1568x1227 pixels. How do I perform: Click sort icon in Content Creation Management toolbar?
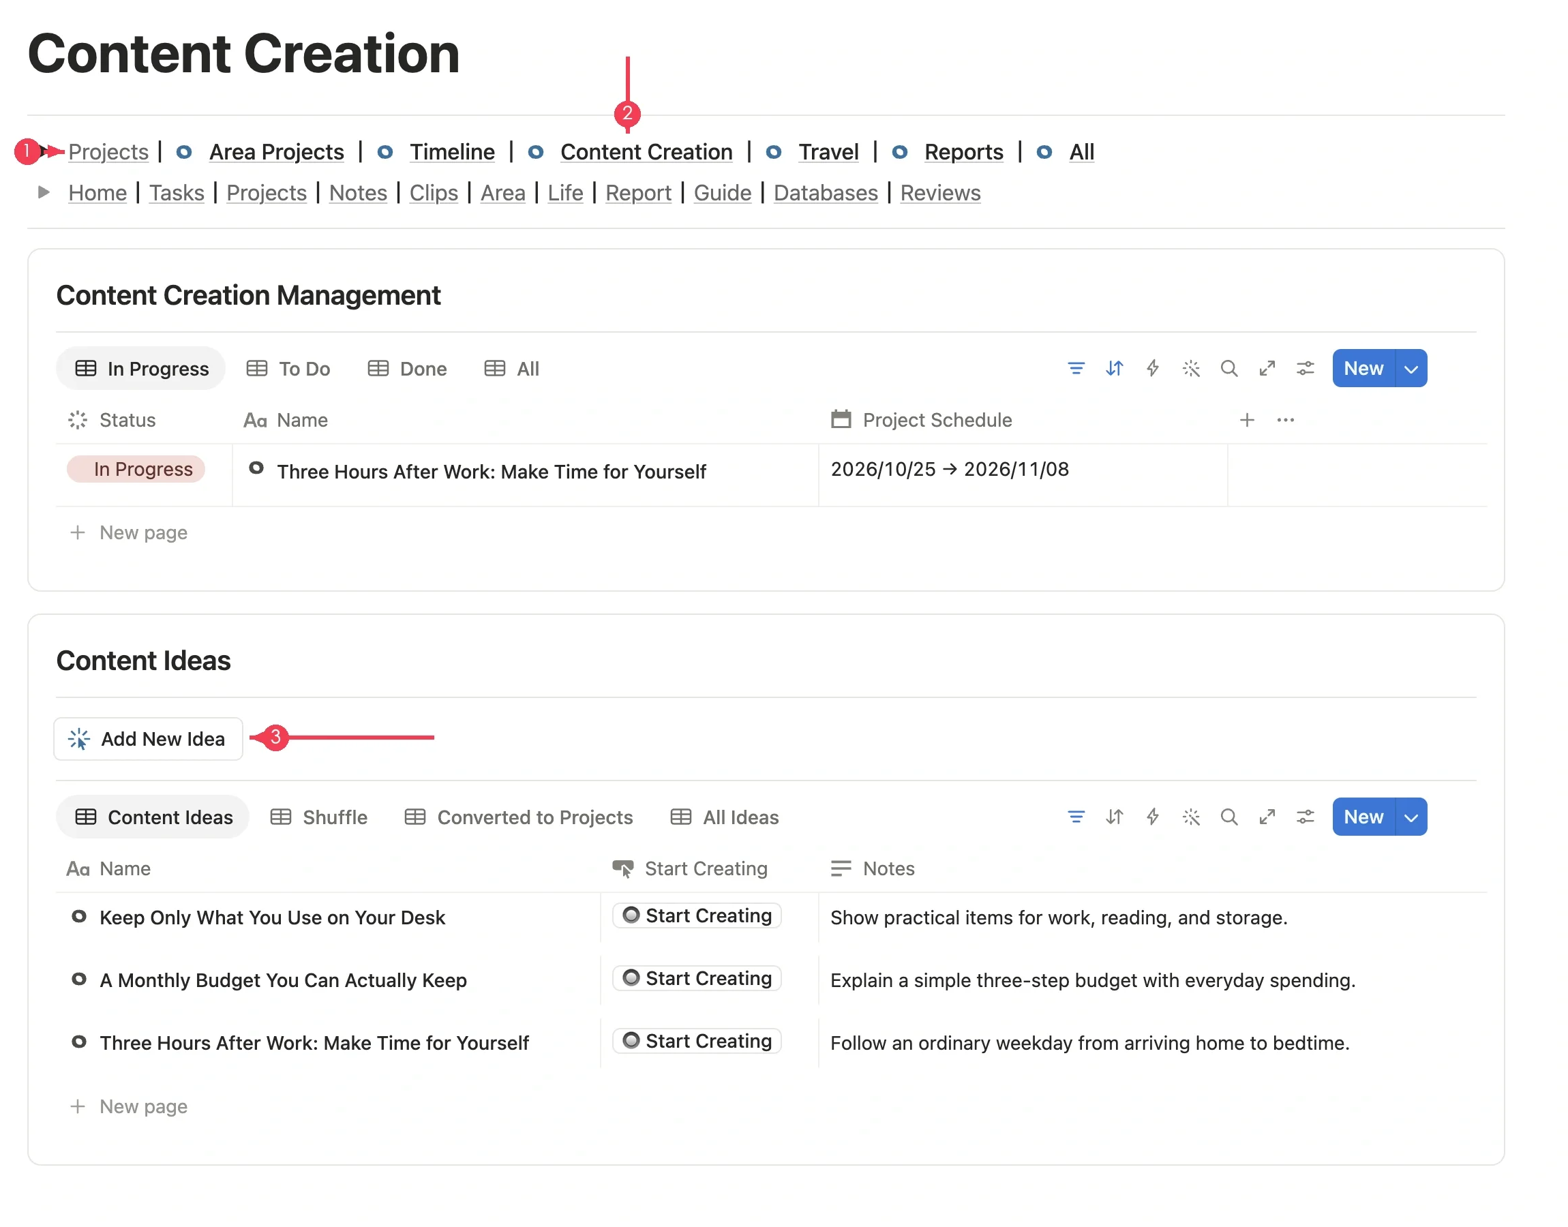(x=1114, y=369)
